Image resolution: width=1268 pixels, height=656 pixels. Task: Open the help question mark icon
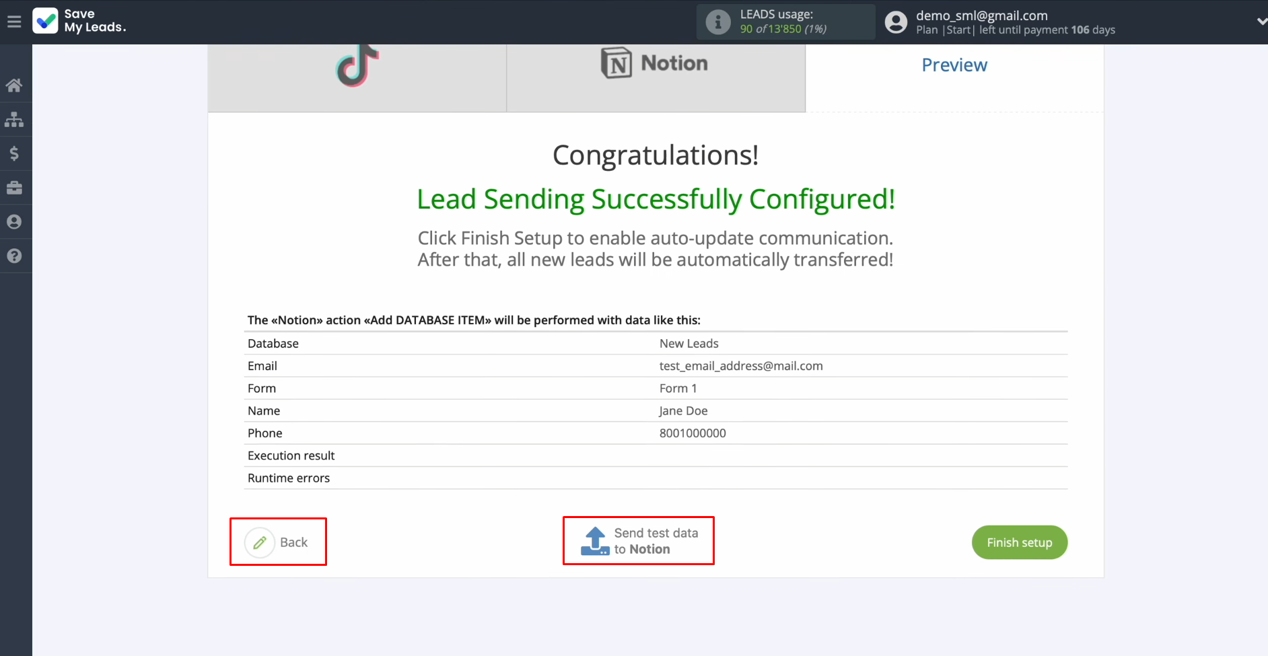pyautogui.click(x=14, y=256)
